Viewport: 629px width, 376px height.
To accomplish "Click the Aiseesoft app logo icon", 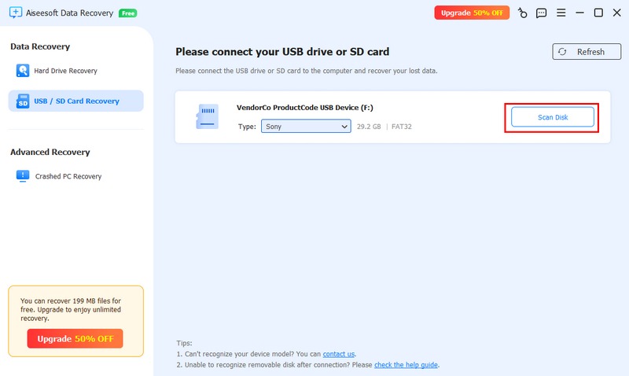I will (15, 13).
